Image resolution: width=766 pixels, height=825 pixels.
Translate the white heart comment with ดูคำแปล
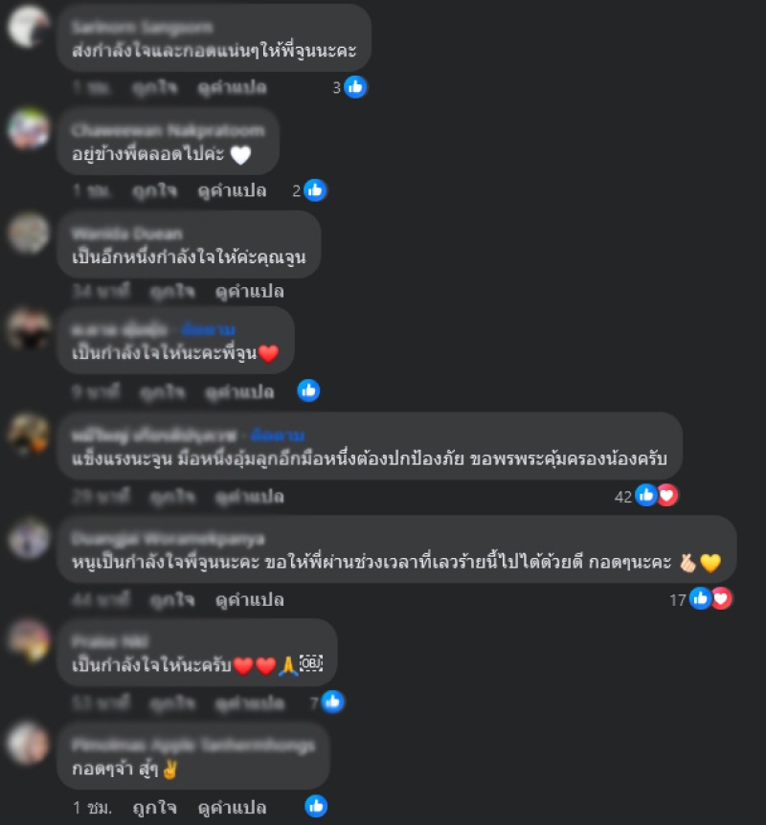click(x=232, y=190)
